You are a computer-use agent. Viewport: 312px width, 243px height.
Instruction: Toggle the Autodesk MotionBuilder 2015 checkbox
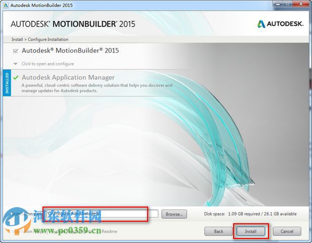[15, 51]
